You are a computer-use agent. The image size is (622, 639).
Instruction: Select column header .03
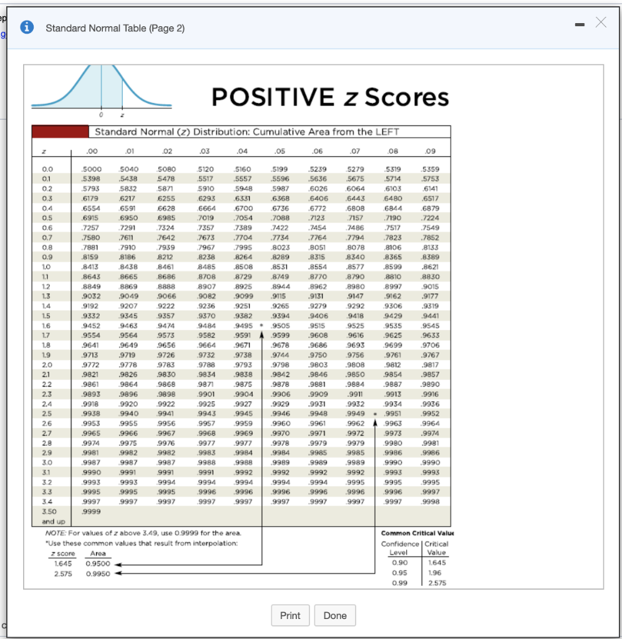pyautogui.click(x=205, y=151)
